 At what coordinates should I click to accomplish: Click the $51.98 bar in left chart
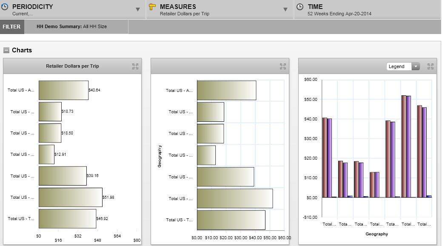click(70, 197)
